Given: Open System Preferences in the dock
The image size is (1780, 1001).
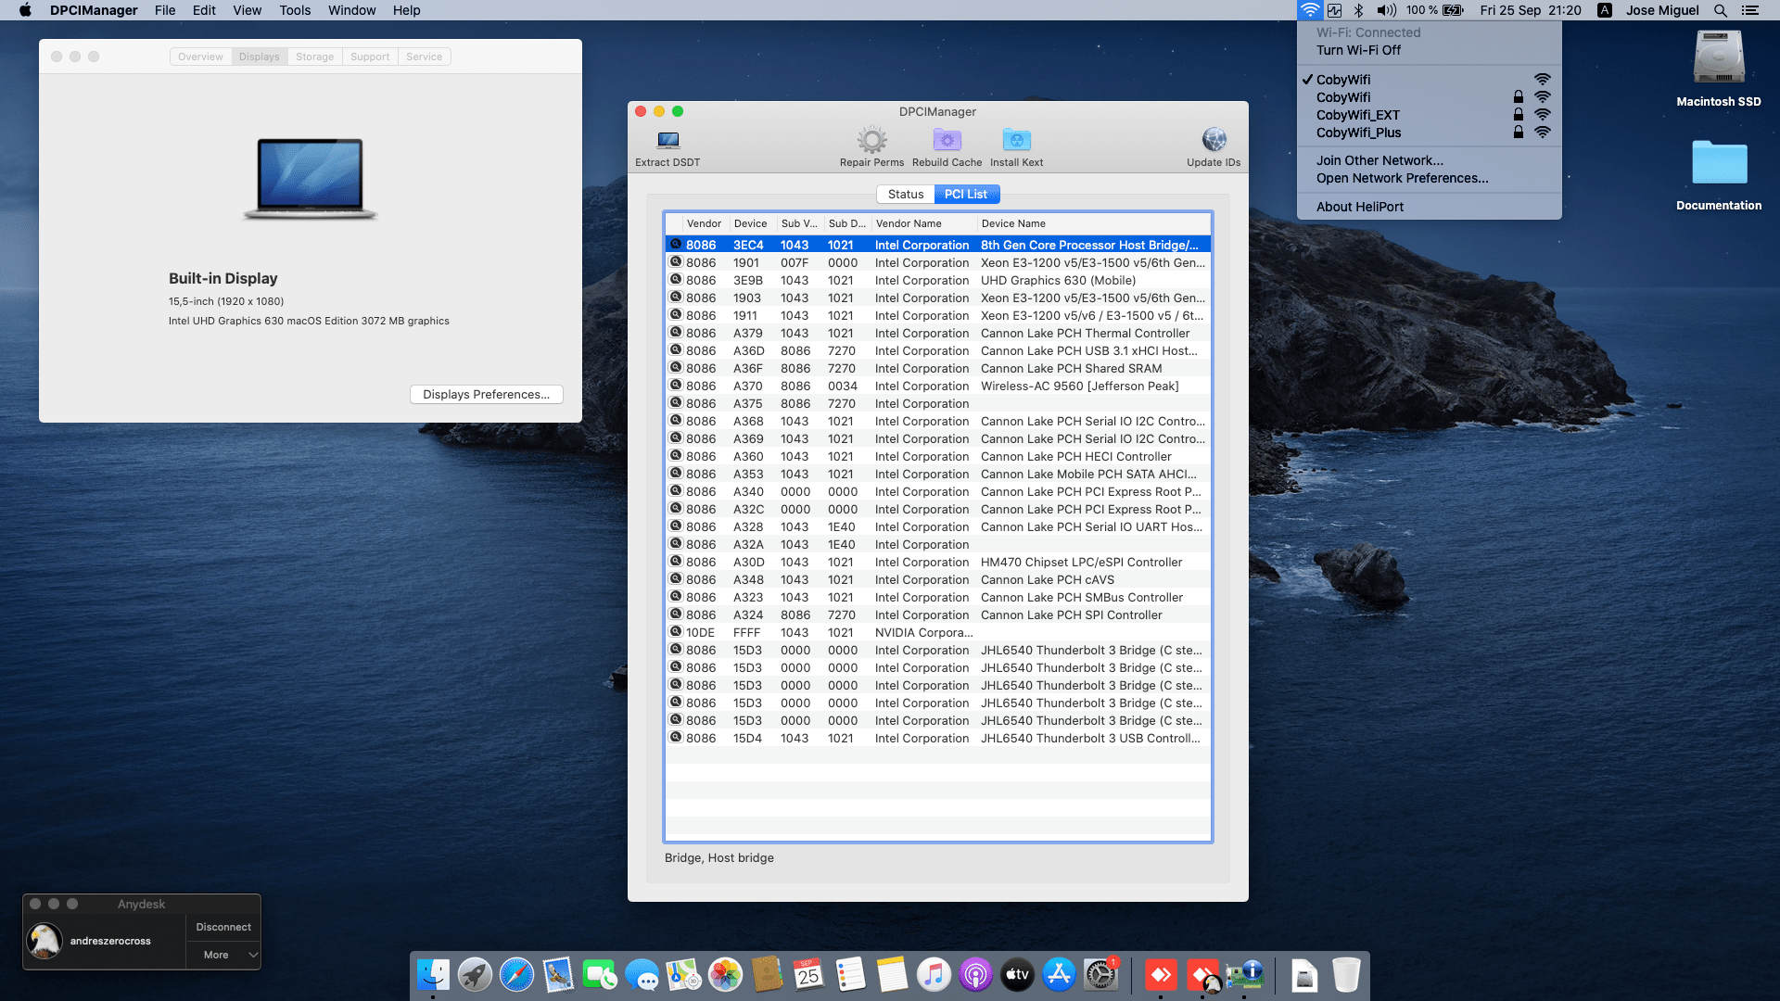Looking at the screenshot, I should pyautogui.click(x=1100, y=975).
